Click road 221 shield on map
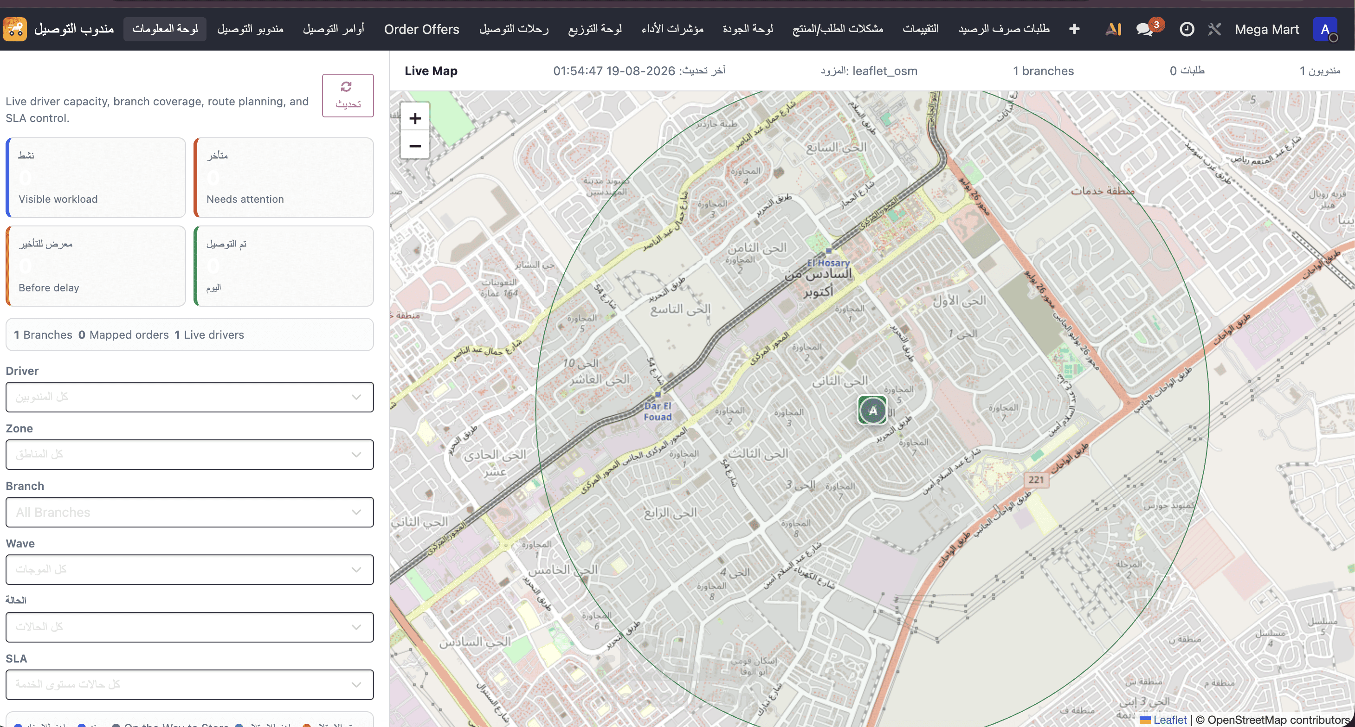Viewport: 1355px width, 727px height. click(x=1036, y=479)
